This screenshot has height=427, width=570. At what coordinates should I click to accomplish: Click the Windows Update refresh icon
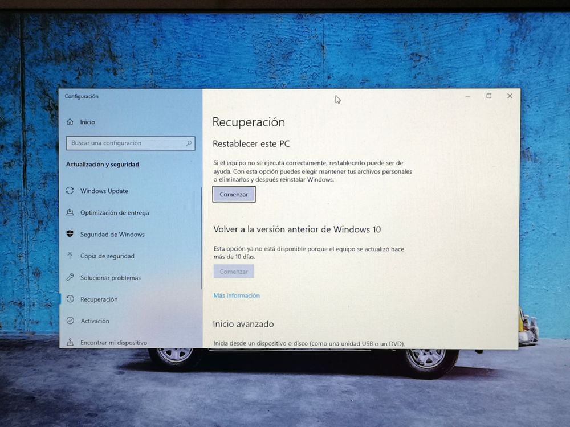[70, 191]
